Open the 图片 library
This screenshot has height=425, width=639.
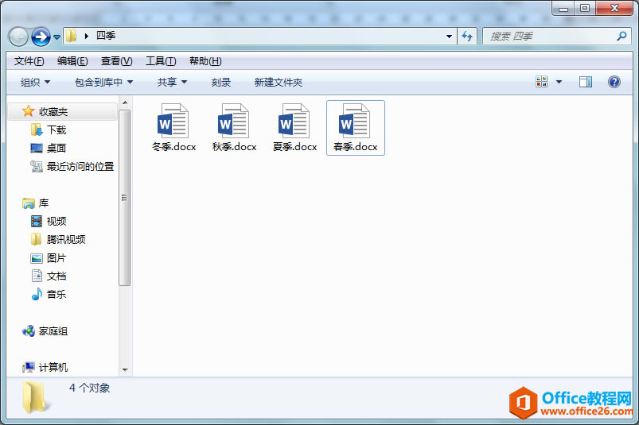pyautogui.click(x=56, y=258)
